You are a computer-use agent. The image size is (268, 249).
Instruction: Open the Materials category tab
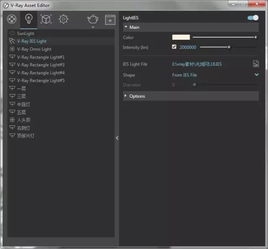(x=12, y=19)
